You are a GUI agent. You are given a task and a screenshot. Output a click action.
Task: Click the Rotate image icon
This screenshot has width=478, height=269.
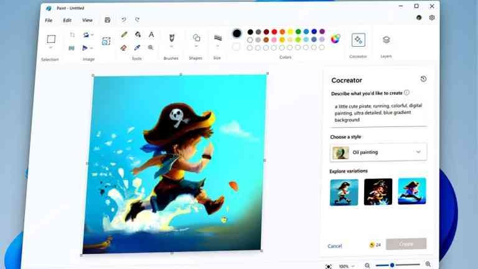[86, 35]
